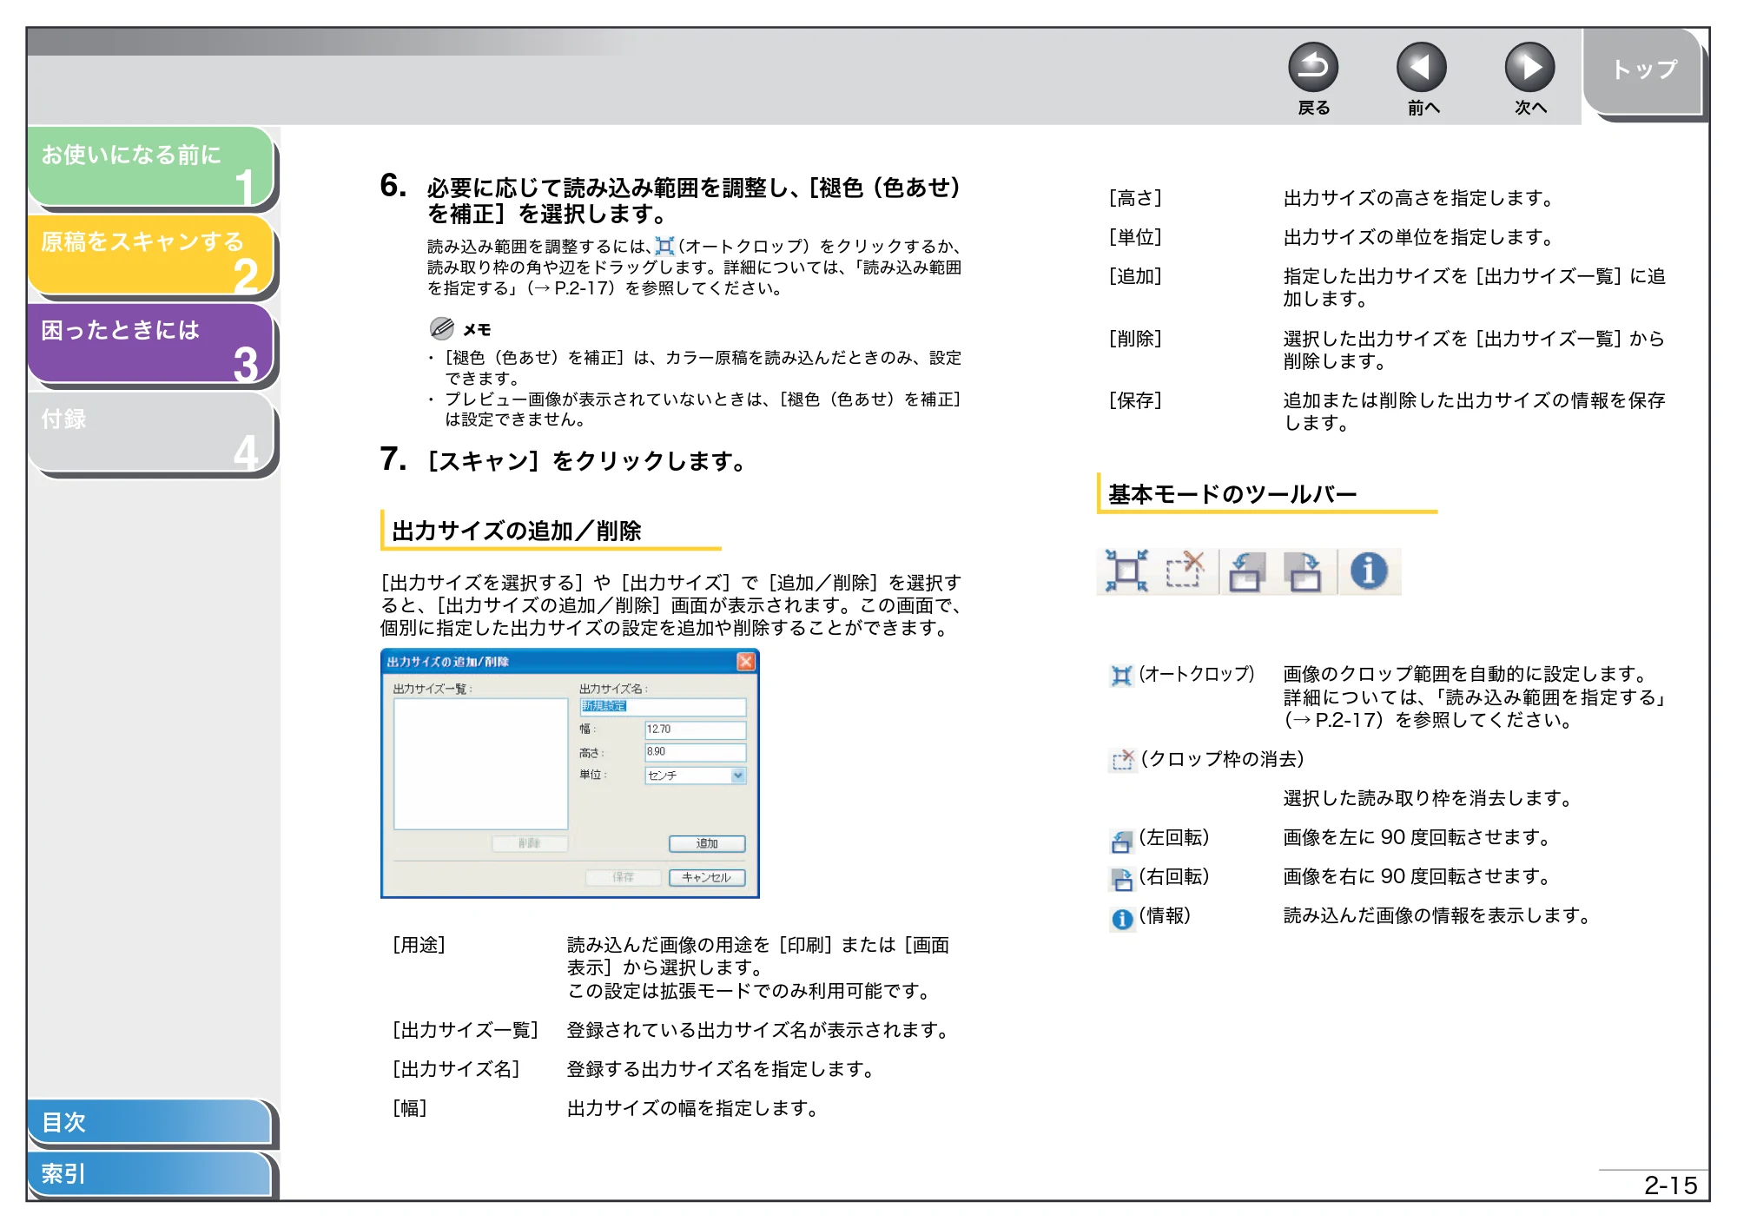Viewport: 1737px width, 1228px height.
Task: Click the small 情報 legend icon
Action: pos(1122,919)
